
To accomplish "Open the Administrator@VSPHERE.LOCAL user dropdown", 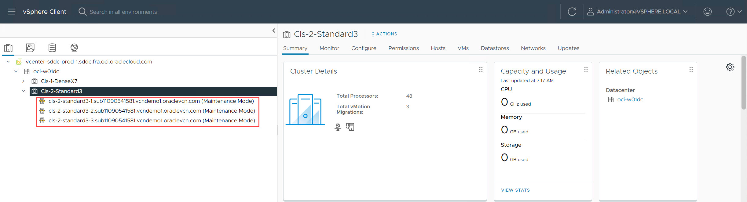I will (x=642, y=12).
